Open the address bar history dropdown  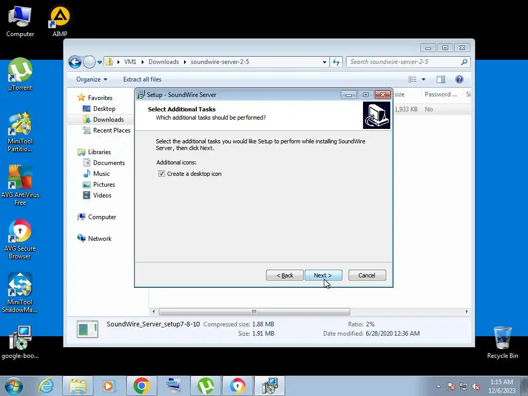(324, 62)
